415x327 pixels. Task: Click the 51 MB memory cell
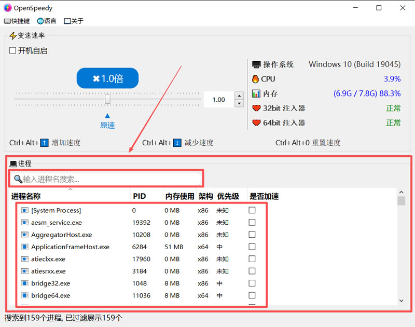[x=174, y=247]
